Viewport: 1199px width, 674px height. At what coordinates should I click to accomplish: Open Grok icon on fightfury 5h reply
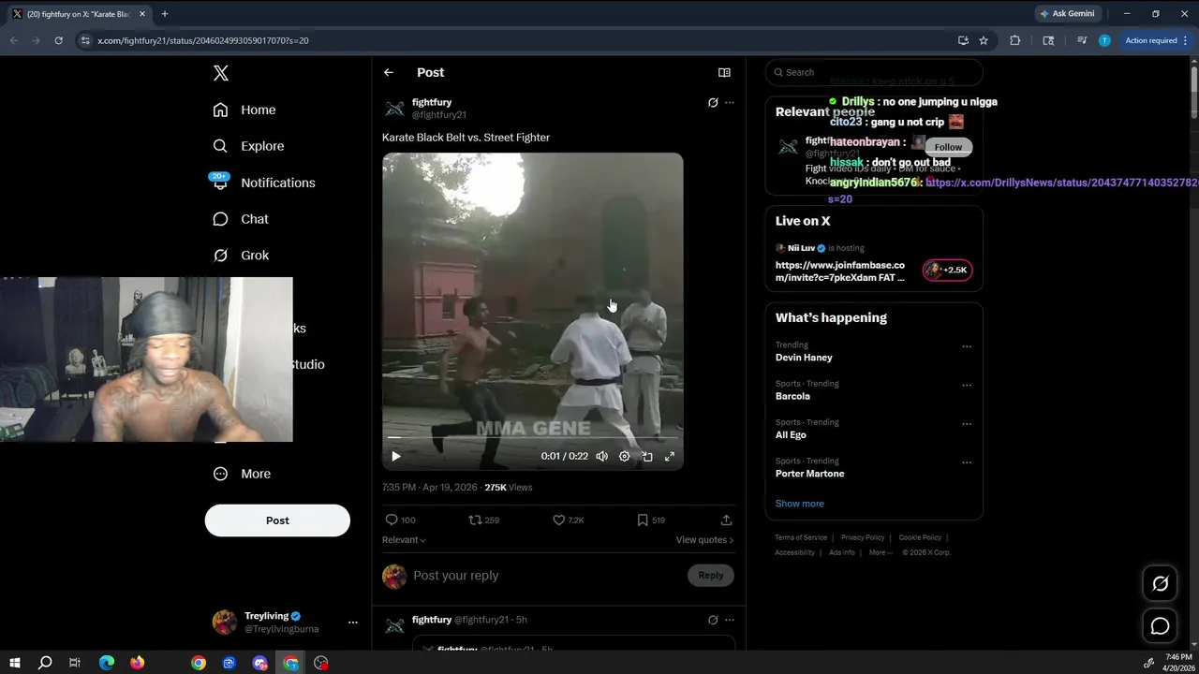(x=713, y=620)
